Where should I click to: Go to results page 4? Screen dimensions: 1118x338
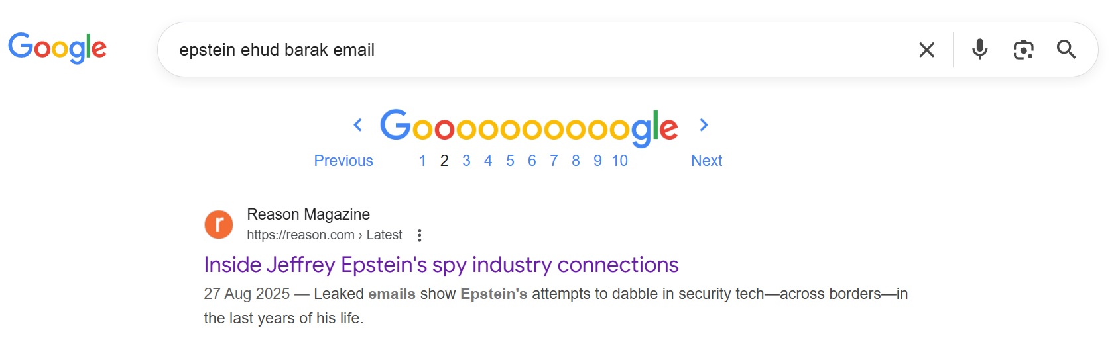coord(488,161)
